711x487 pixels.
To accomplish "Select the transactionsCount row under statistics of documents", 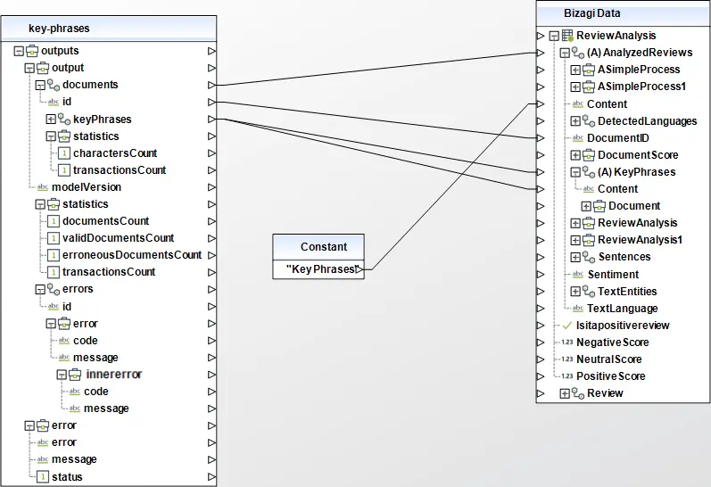I will 120,170.
